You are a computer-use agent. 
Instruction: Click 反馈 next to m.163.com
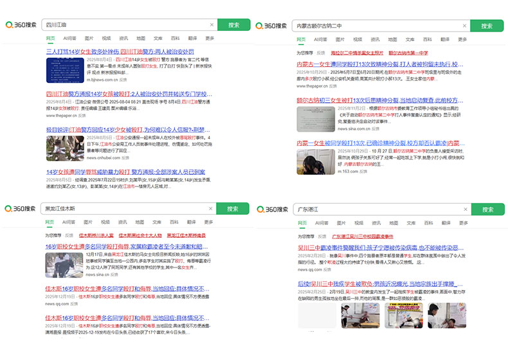pyautogui.click(x=363, y=172)
